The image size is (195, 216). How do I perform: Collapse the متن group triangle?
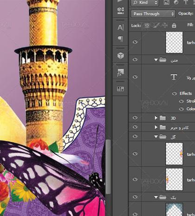pos(156,60)
